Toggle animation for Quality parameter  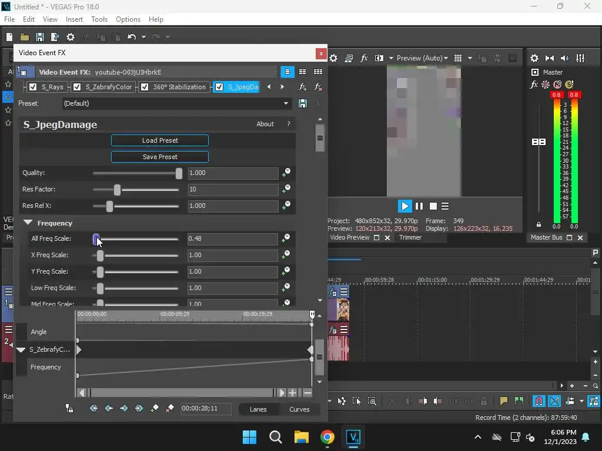(286, 173)
